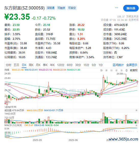Select the 周K tab

[31, 65]
